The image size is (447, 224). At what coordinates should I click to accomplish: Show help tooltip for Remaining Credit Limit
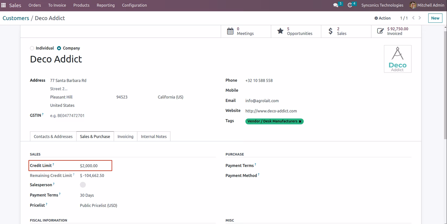pyautogui.click(x=74, y=174)
